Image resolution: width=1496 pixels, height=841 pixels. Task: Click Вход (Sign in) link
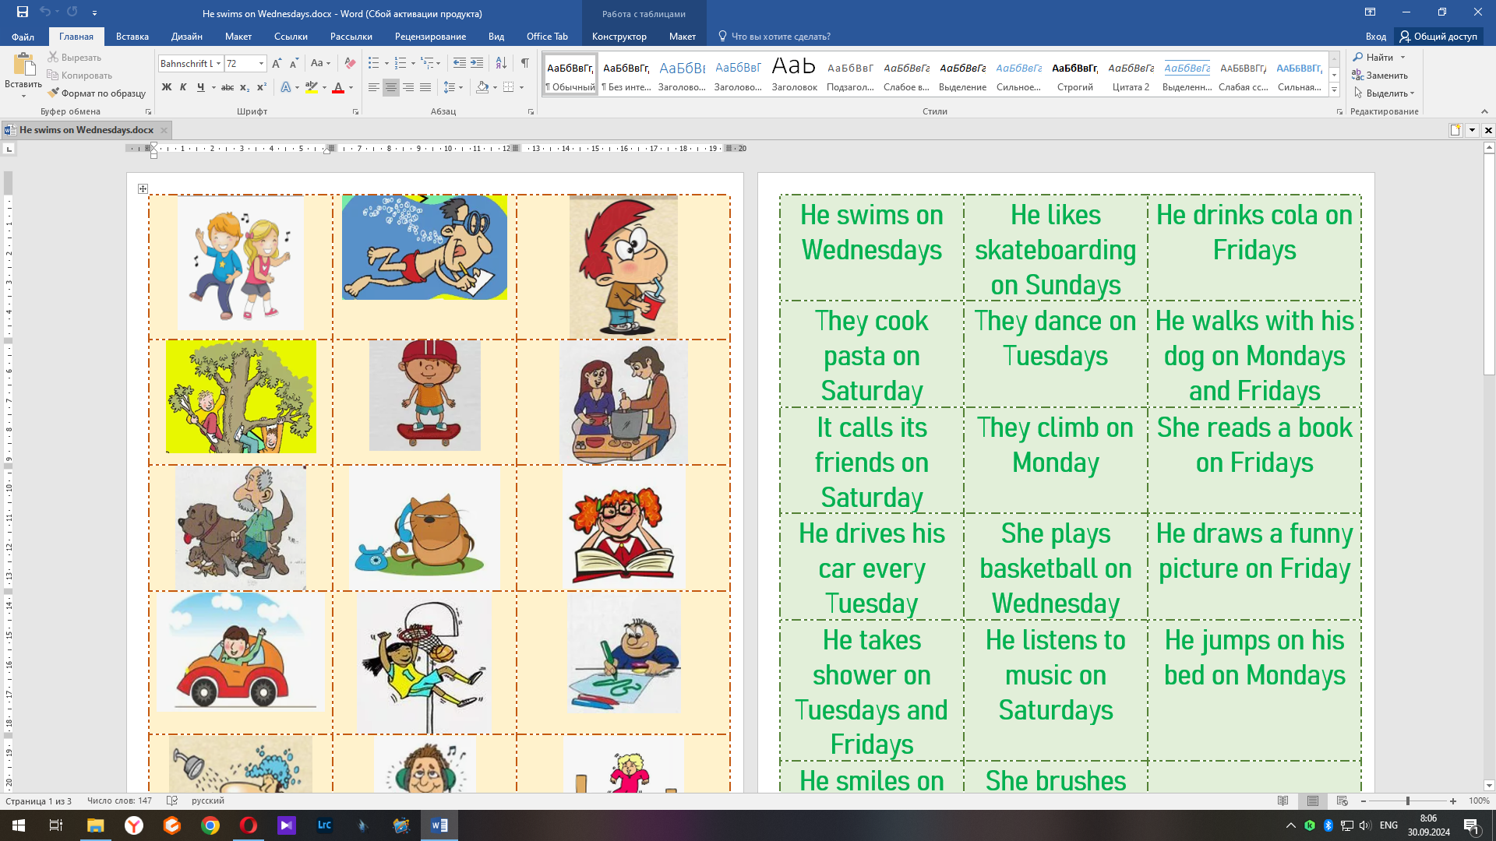[1375, 37]
